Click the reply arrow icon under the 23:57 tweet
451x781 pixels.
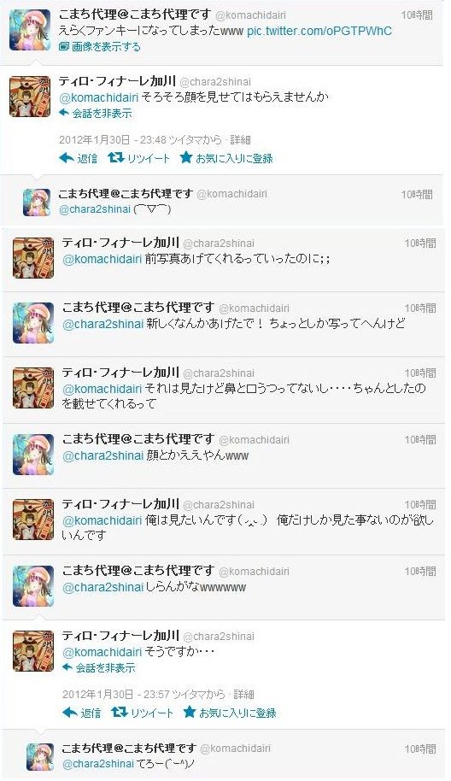(x=70, y=713)
